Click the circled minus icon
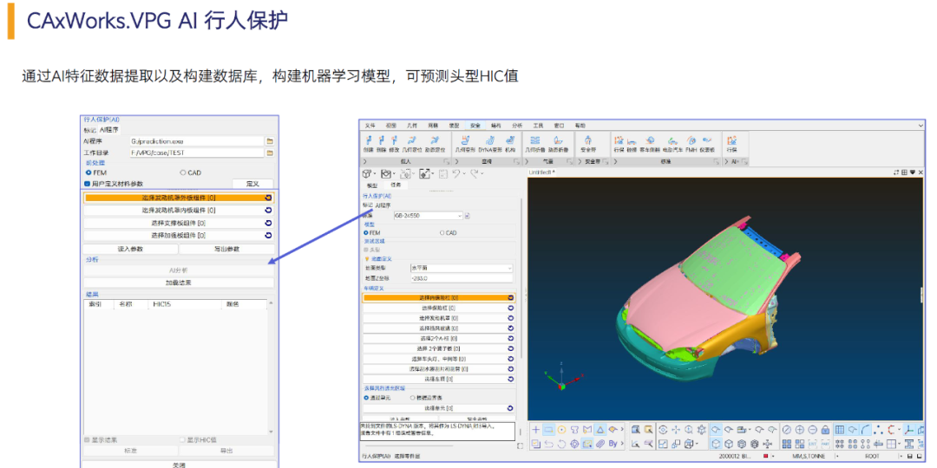937x468 pixels. [x=813, y=429]
